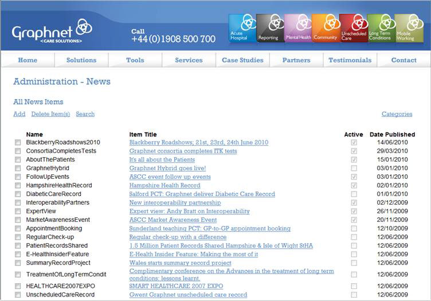Open the Mobile Working tile icon
The image size is (431, 301).
point(409,28)
